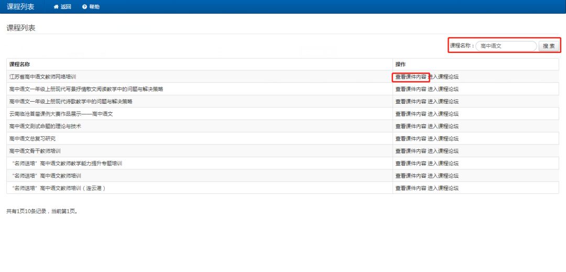Viewport: 566px width, 272px height.
Task: View courseware for 现代写景抒情散文阅读教学 course
Action: click(x=411, y=89)
